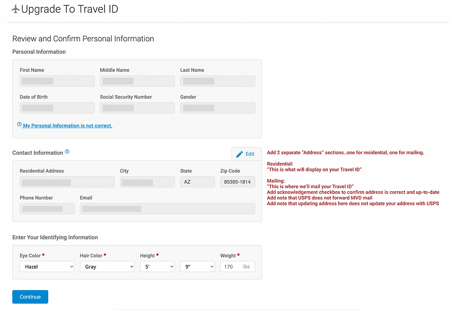Click the Last Name field

tap(217, 81)
